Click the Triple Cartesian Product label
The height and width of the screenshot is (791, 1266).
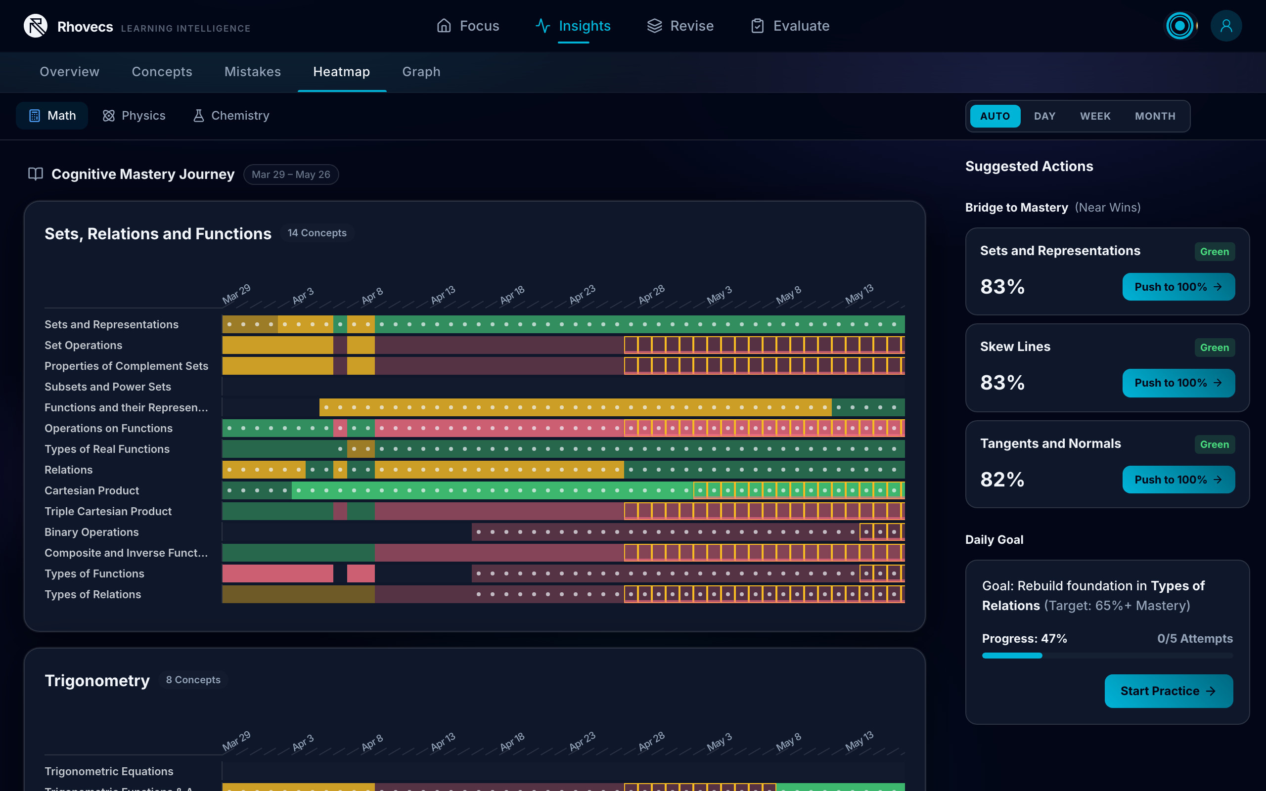[108, 511]
